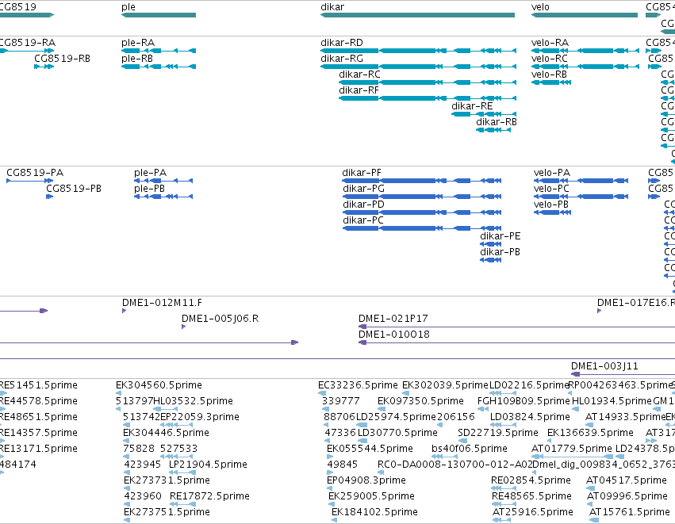675x524 pixels.
Task: Select the velo-RA transcript label
Action: coord(550,43)
